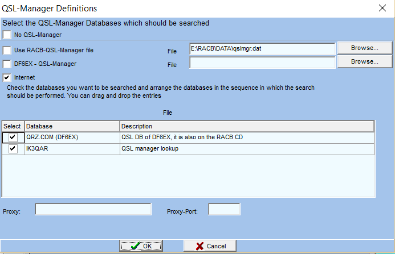Click the Description column header

pos(246,126)
